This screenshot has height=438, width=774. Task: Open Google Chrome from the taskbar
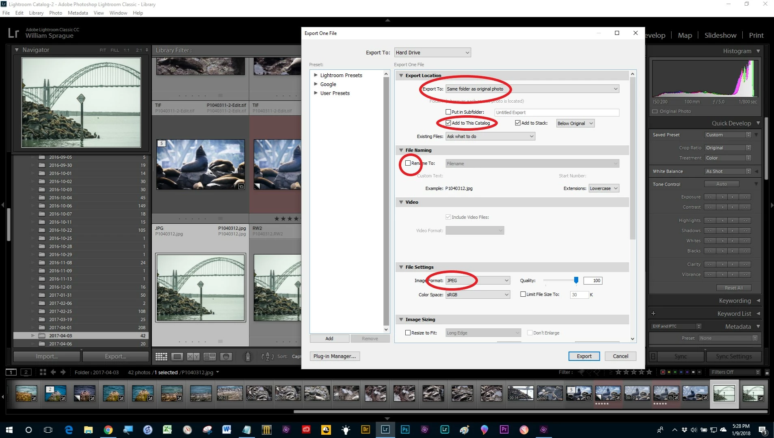point(108,429)
